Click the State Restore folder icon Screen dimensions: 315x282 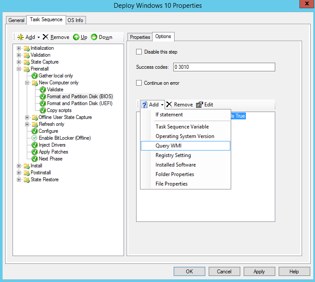(x=26, y=180)
